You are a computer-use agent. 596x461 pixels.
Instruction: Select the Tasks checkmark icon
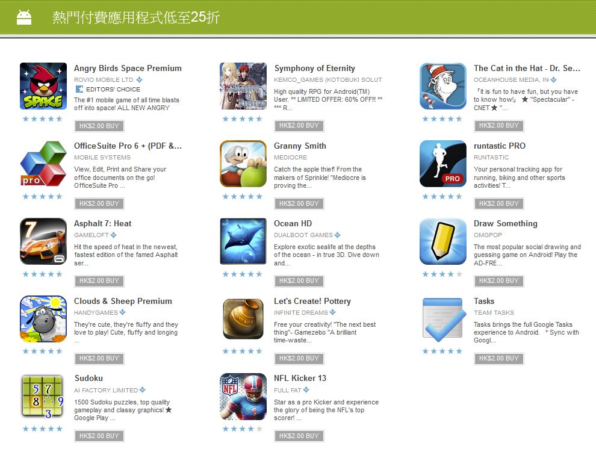(443, 319)
